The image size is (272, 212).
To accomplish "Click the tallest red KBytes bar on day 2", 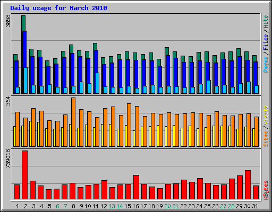I will coord(25,175).
